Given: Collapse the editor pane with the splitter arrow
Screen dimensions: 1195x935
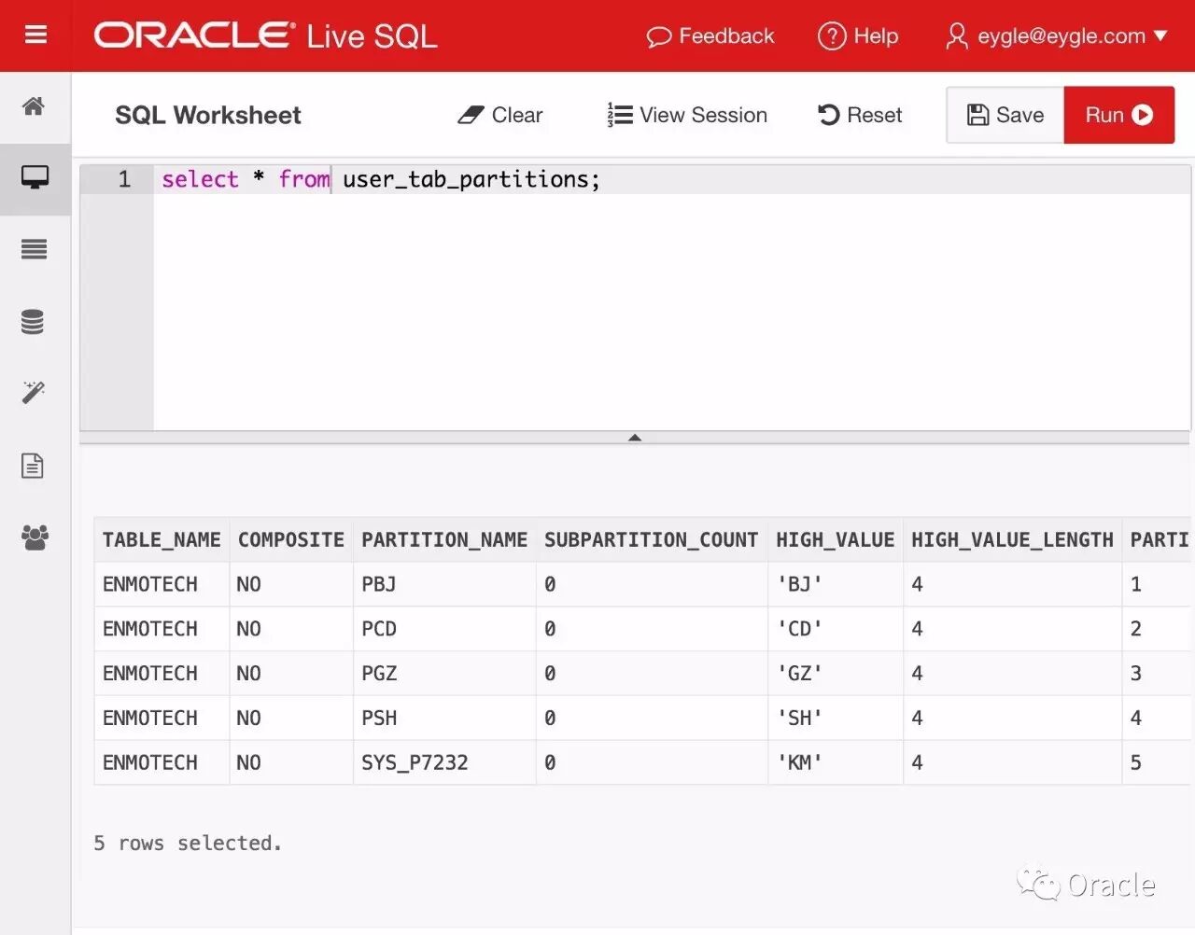Looking at the screenshot, I should click(x=635, y=437).
